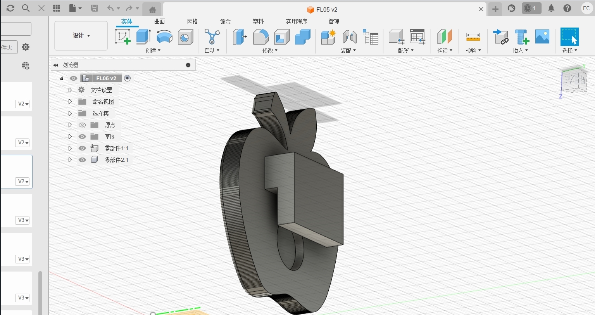Click the ViewCube in viewport

[x=574, y=81]
